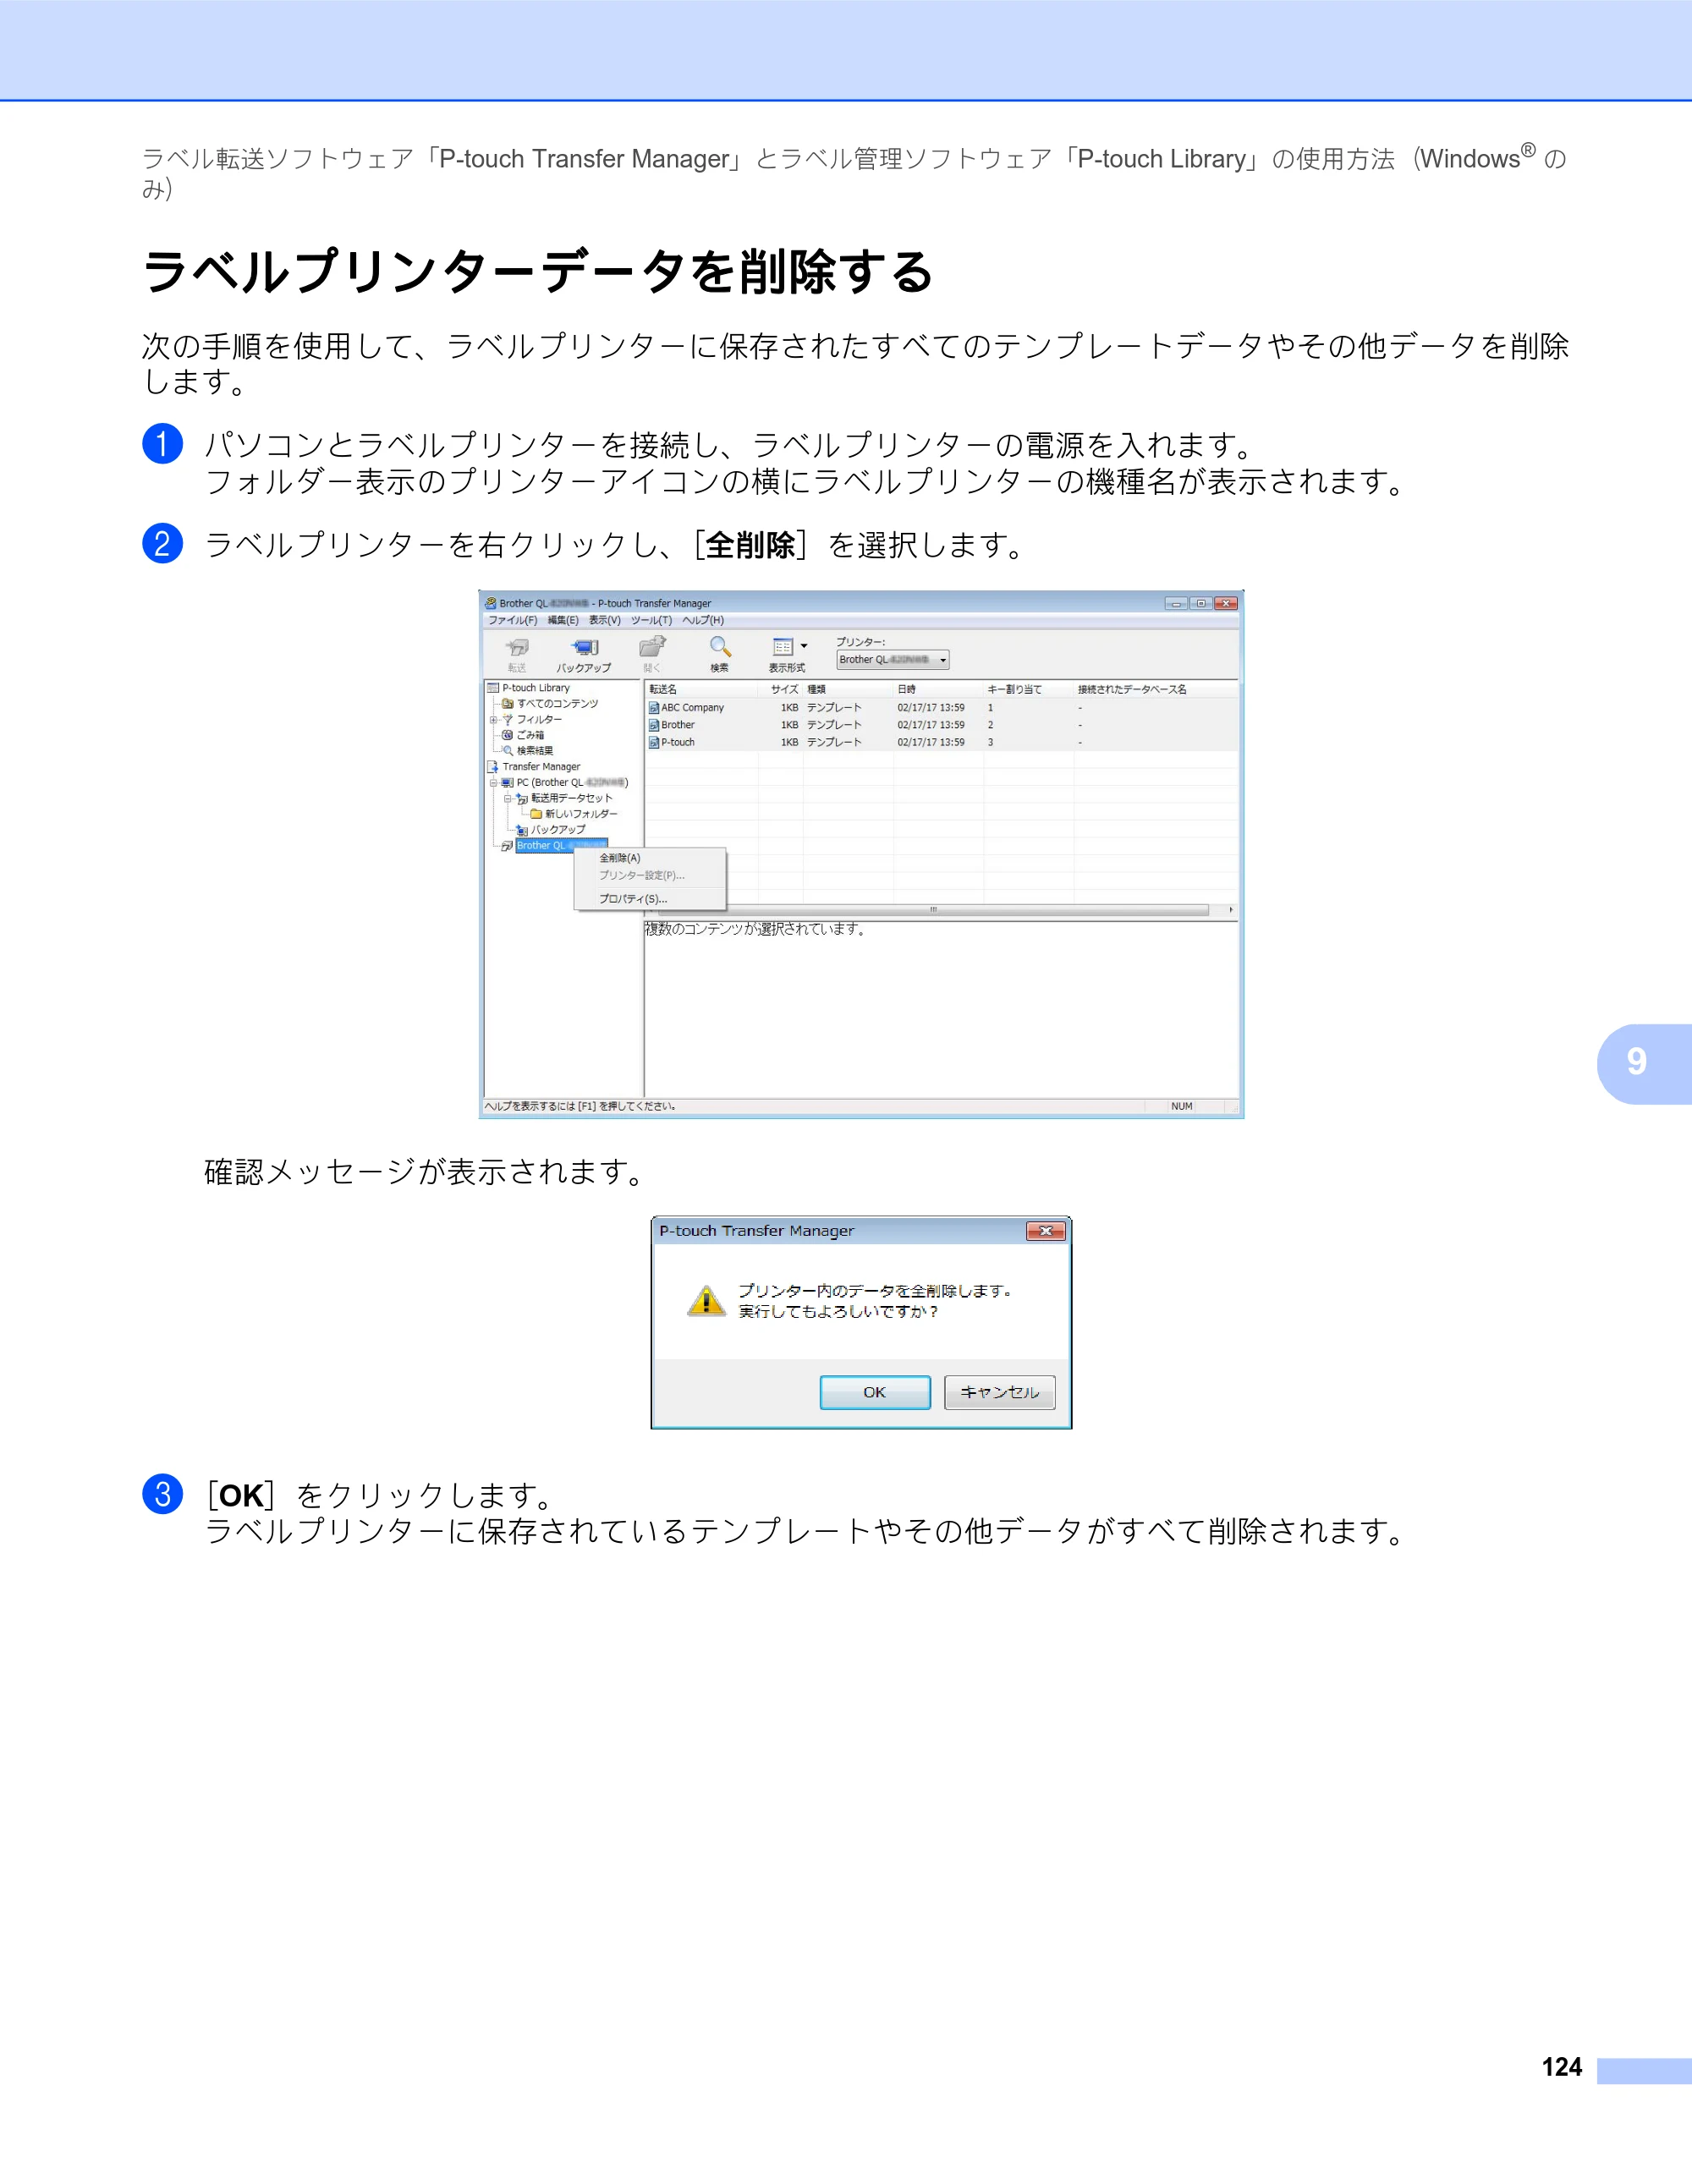This screenshot has height=2184, width=1692.
Task: Click the horizontal scrollbar in file list
Action: pyautogui.click(x=933, y=910)
